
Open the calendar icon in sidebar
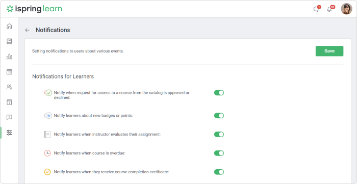click(9, 72)
